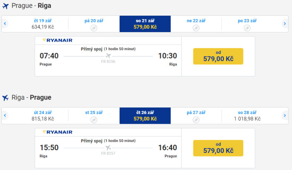Click outbound flight 579,00 Kč yellow button
292x170 pixels.
(x=218, y=56)
